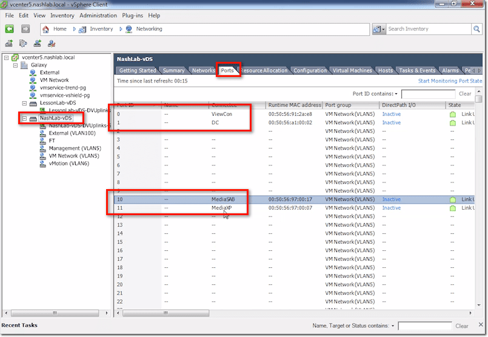
Task: Sort by the Port group column header
Action: 351,105
